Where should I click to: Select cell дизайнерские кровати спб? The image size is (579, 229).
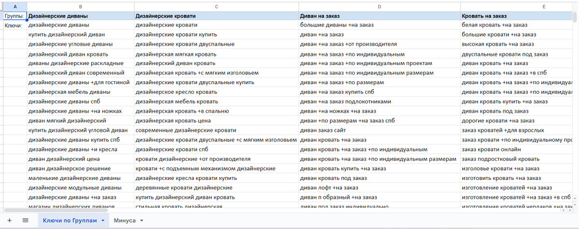[217, 150]
